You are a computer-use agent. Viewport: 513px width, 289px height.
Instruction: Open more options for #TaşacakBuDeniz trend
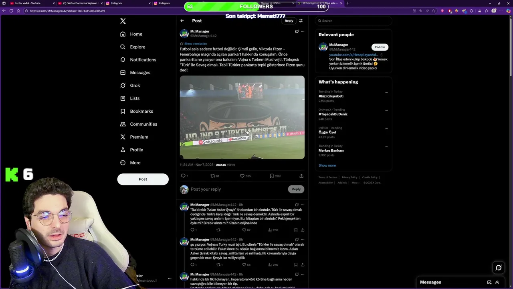(386, 110)
